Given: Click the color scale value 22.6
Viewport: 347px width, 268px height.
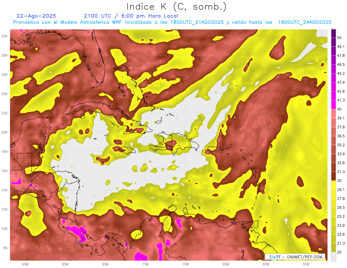Looking at the screenshot, I should pyautogui.click(x=341, y=234).
